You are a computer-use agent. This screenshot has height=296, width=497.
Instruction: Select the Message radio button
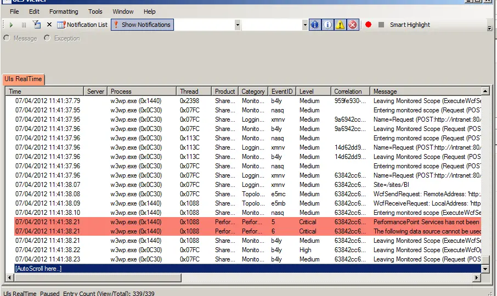click(x=7, y=38)
